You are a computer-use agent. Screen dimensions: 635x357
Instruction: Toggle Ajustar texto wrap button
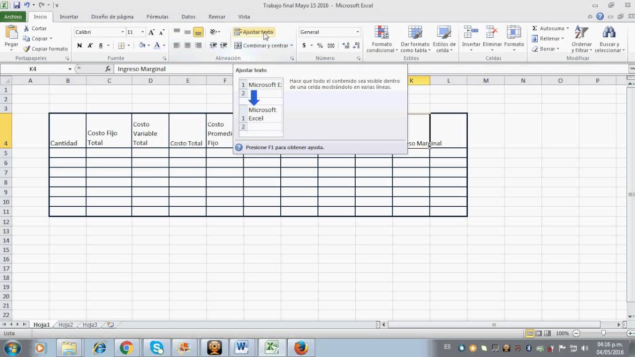click(254, 32)
